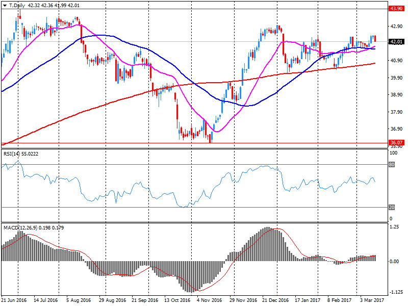Image resolution: width=408 pixels, height=306 pixels.
Task: Click the RSI(14) indicator label
Action: pyautogui.click(x=13, y=152)
